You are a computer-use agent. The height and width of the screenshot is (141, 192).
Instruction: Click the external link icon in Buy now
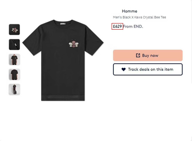[138, 55]
